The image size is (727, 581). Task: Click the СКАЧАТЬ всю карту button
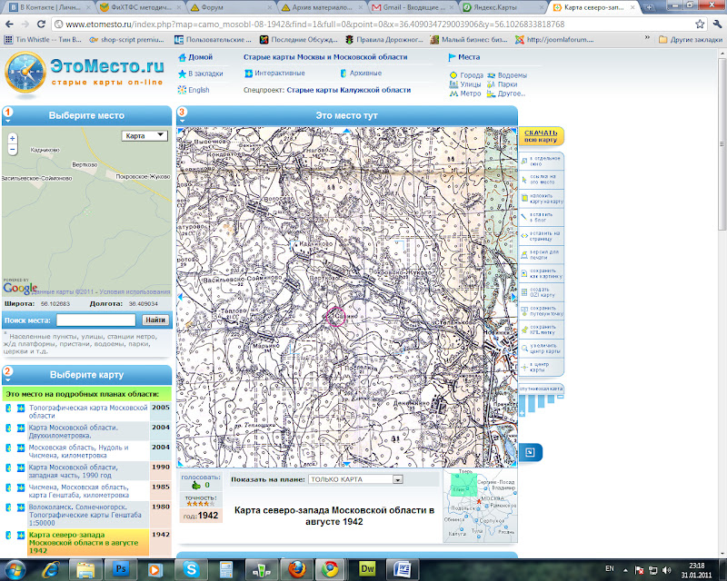click(541, 136)
